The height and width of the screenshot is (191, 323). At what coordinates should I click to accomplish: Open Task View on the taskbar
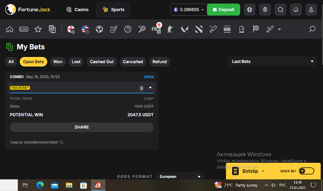pyautogui.click(x=25, y=185)
